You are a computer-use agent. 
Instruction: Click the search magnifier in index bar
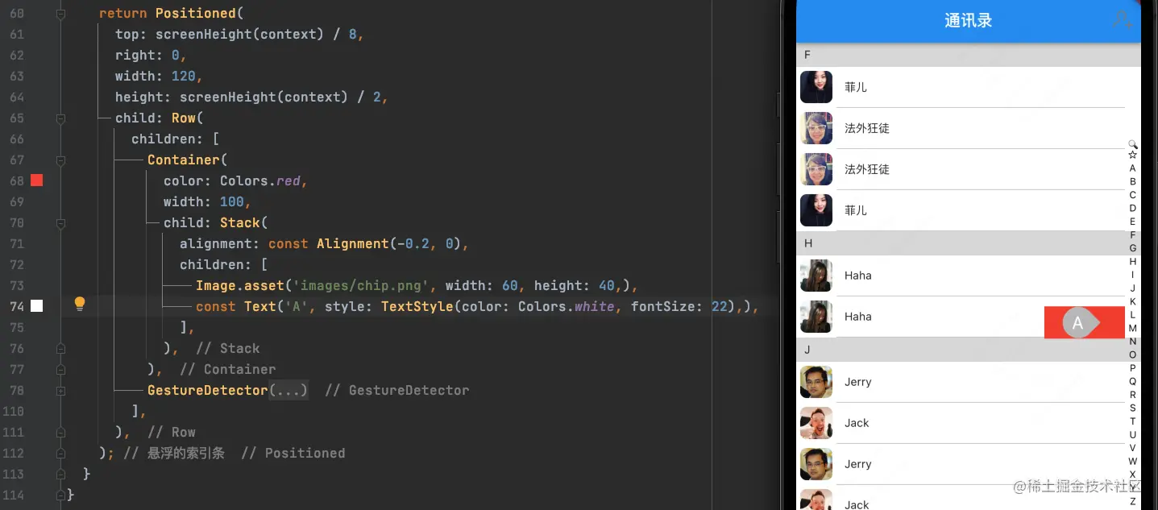pyautogui.click(x=1133, y=143)
